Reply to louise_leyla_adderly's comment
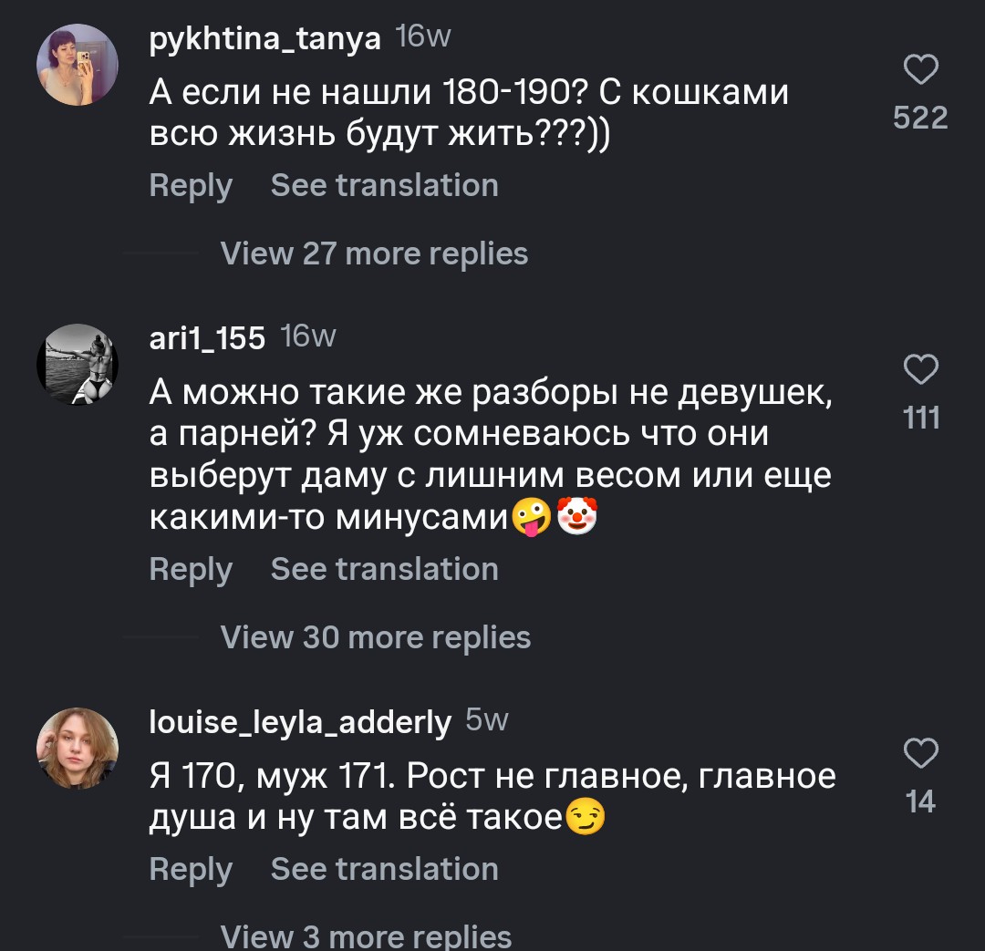Screen dimensions: 985x951 click(191, 869)
